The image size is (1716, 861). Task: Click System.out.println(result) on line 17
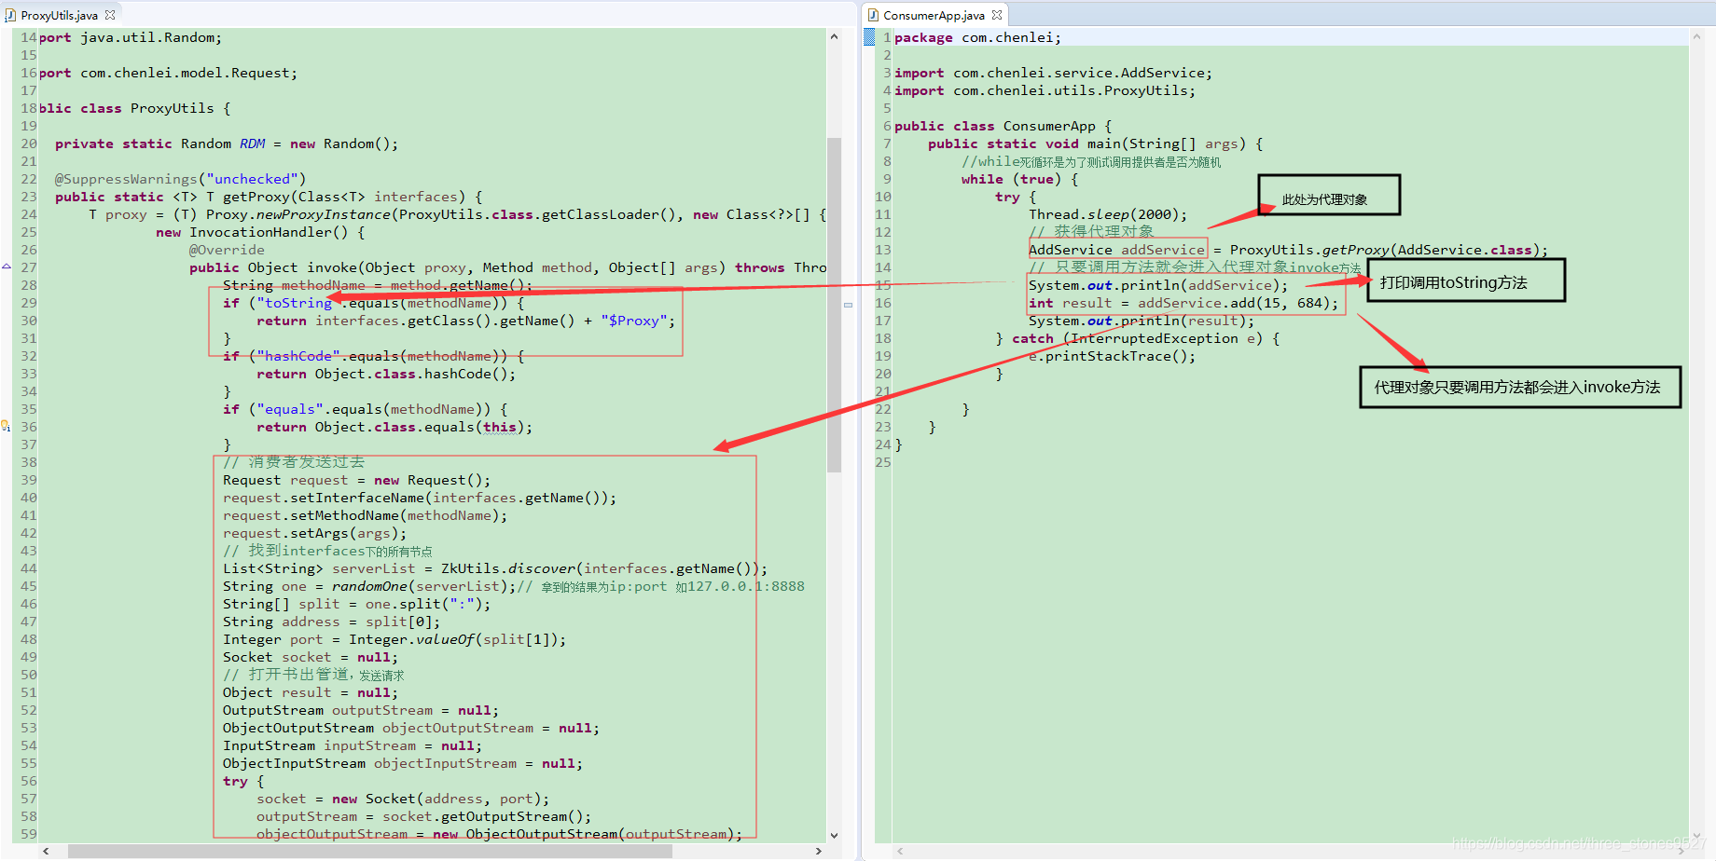1142,321
